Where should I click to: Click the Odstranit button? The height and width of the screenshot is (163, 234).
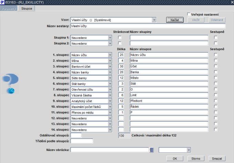(217, 20)
